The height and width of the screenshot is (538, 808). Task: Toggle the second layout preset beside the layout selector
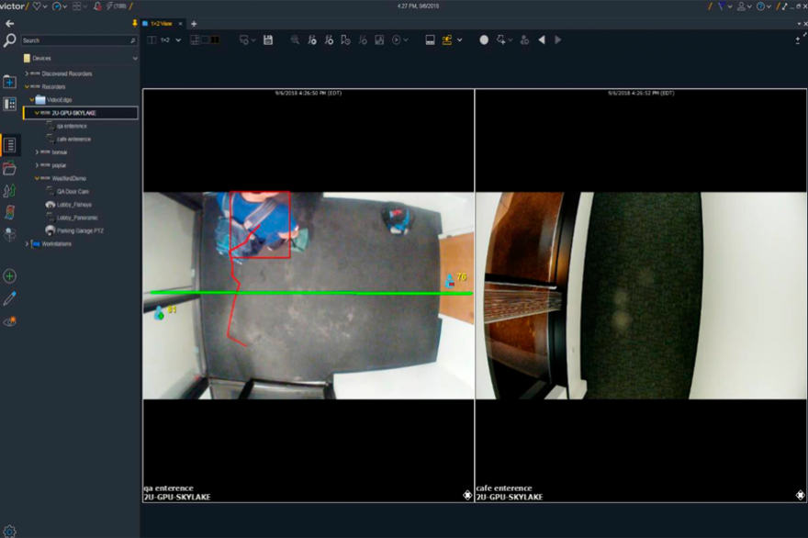(205, 39)
